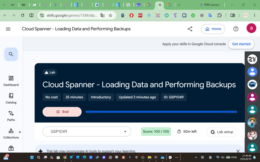
Task: Open Catalog from the sidebar
Action: pyautogui.click(x=11, y=99)
